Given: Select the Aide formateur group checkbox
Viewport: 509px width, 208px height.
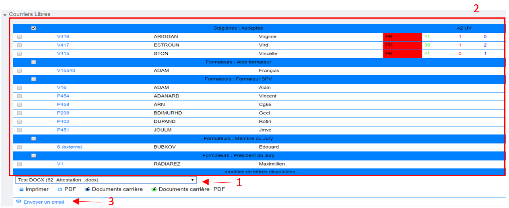Looking at the screenshot, I should click(34, 62).
